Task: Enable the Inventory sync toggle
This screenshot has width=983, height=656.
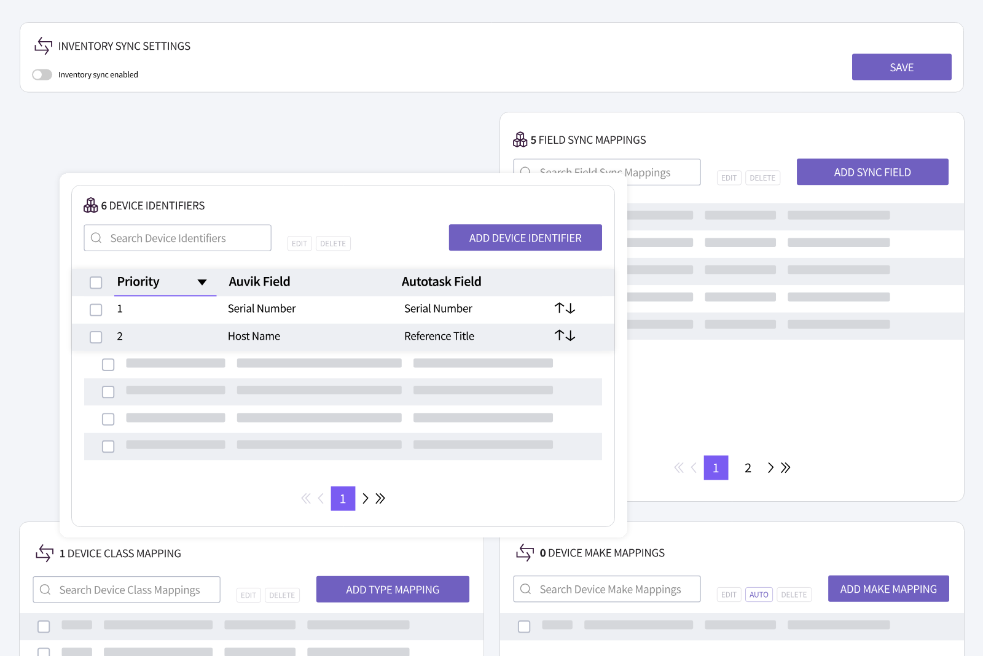Action: pos(42,74)
